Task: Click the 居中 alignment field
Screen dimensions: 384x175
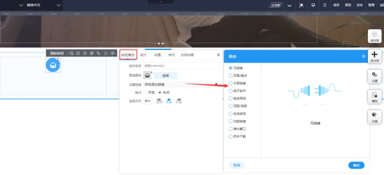Action: click(x=148, y=101)
